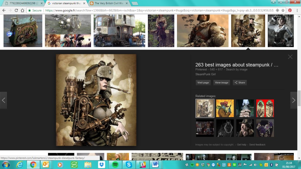This screenshot has height=169, width=301.
Task: Close The Very British Civil War tab
Action: pyautogui.click(x=127, y=3)
